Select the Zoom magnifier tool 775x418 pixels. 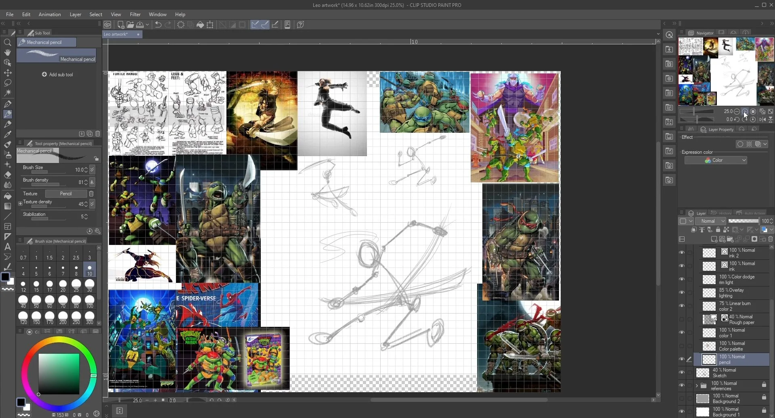pyautogui.click(x=7, y=42)
